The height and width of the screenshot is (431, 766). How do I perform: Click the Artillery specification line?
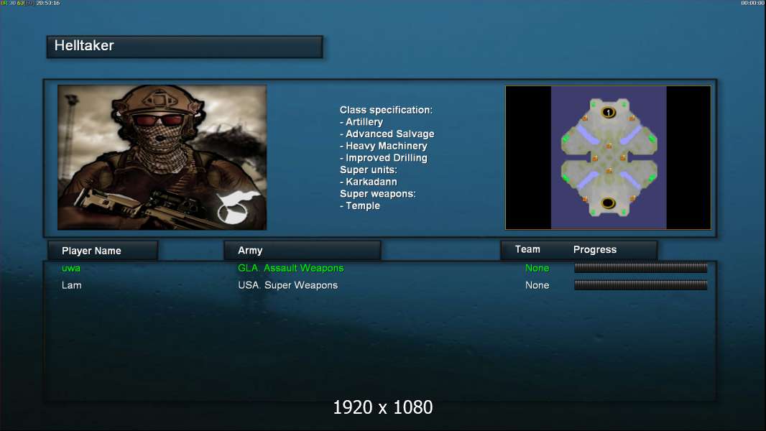[361, 121]
